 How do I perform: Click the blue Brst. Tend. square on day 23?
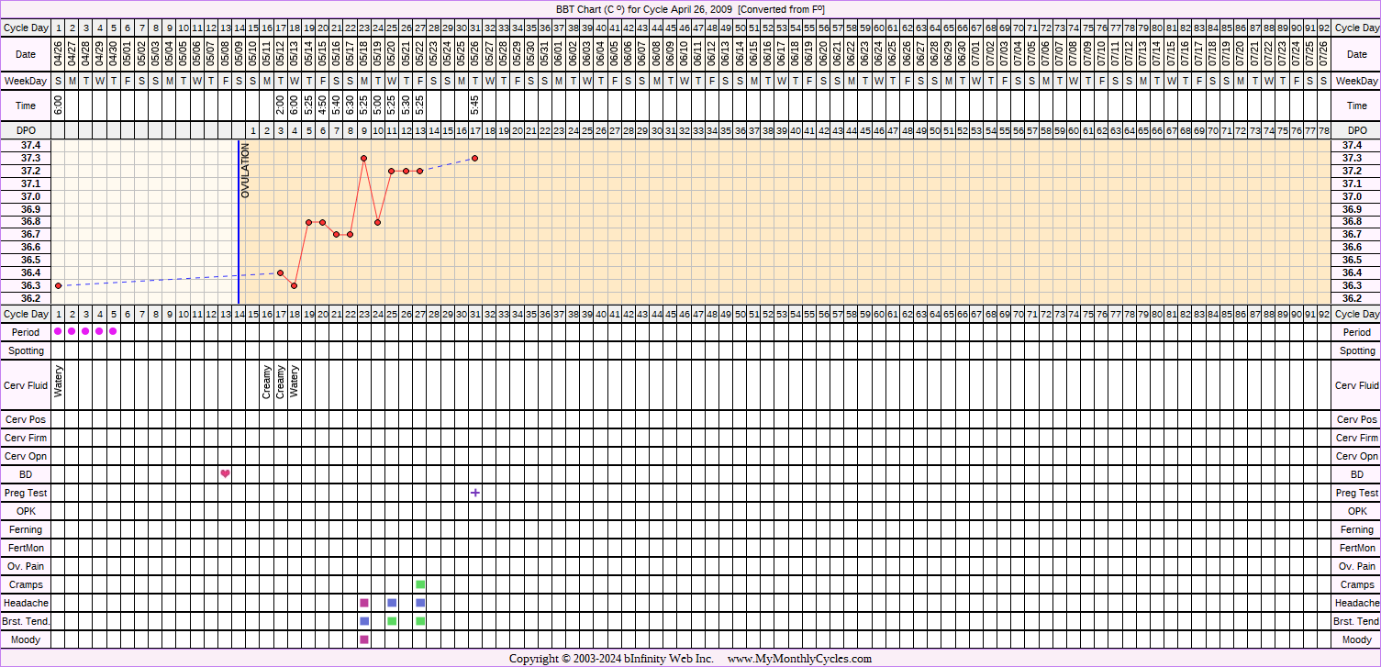(x=364, y=621)
